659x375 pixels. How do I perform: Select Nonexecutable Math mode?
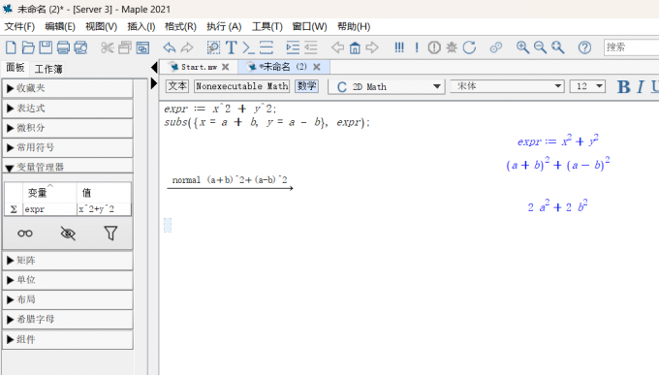[x=241, y=86]
